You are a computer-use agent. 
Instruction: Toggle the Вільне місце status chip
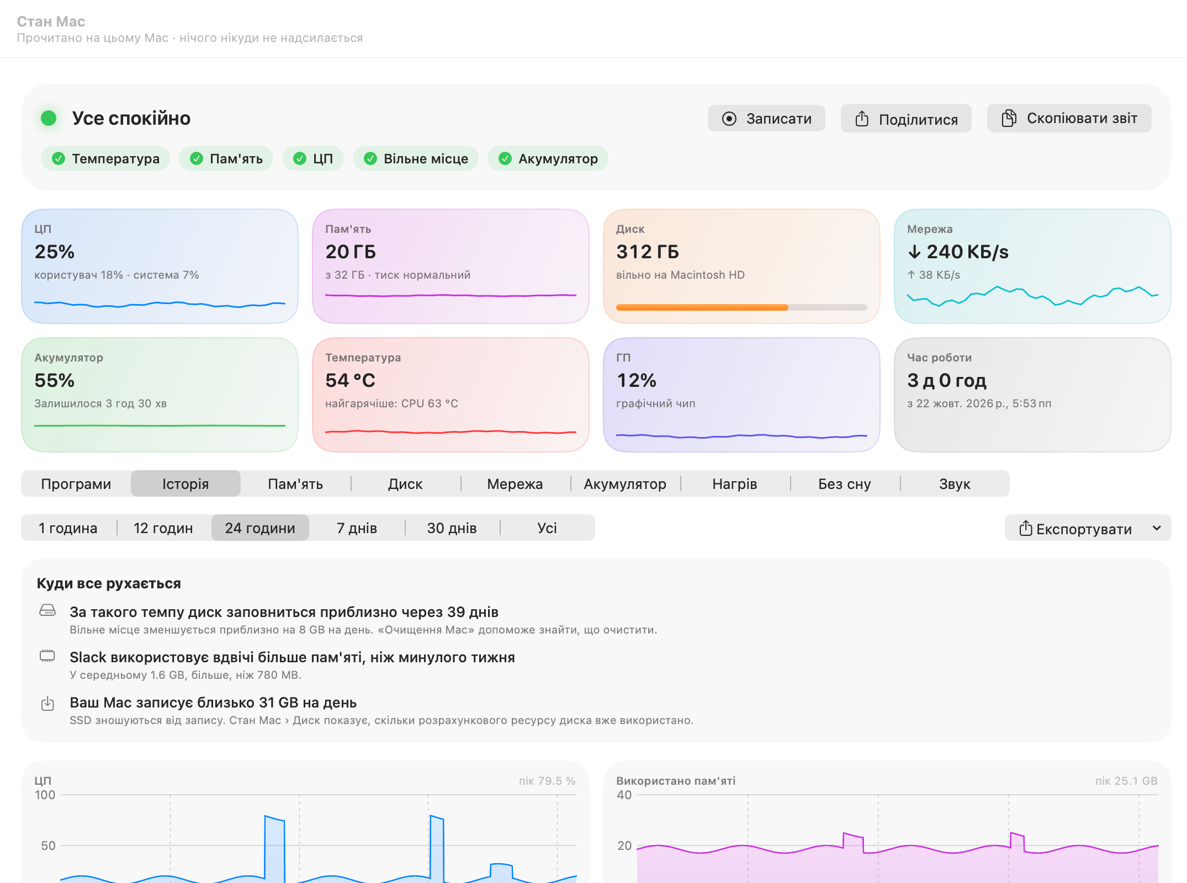click(416, 159)
